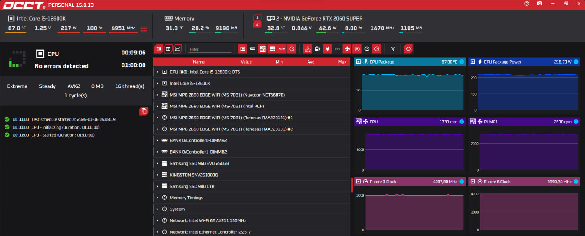Expand KINGSTON SNV2S1000G row
585x236 pixels.
point(157,175)
